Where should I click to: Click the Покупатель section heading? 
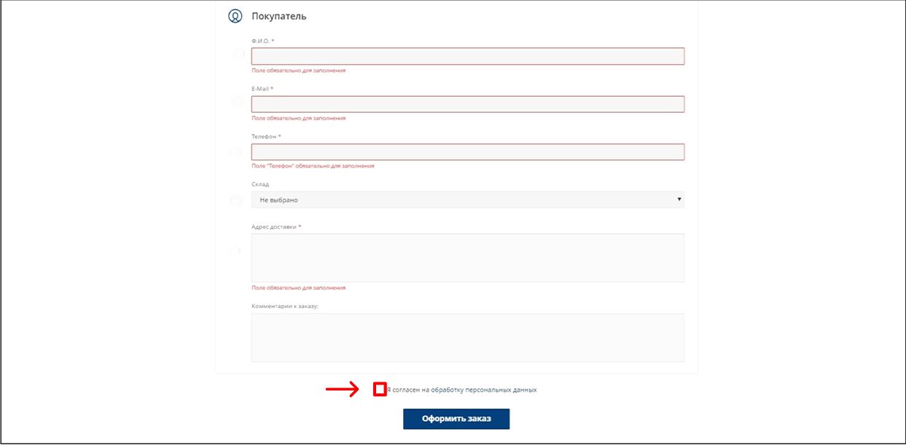[x=278, y=16]
